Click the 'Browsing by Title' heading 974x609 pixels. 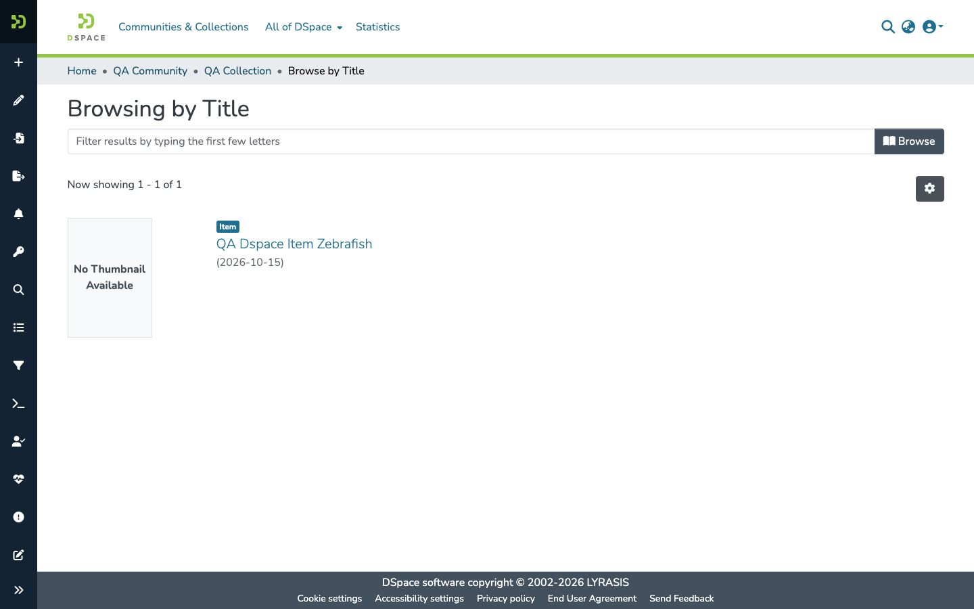point(158,108)
